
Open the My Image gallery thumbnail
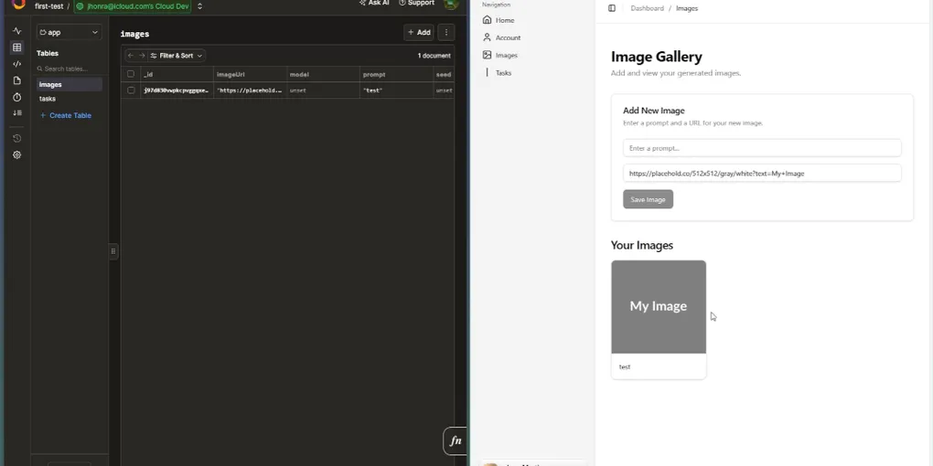point(659,307)
